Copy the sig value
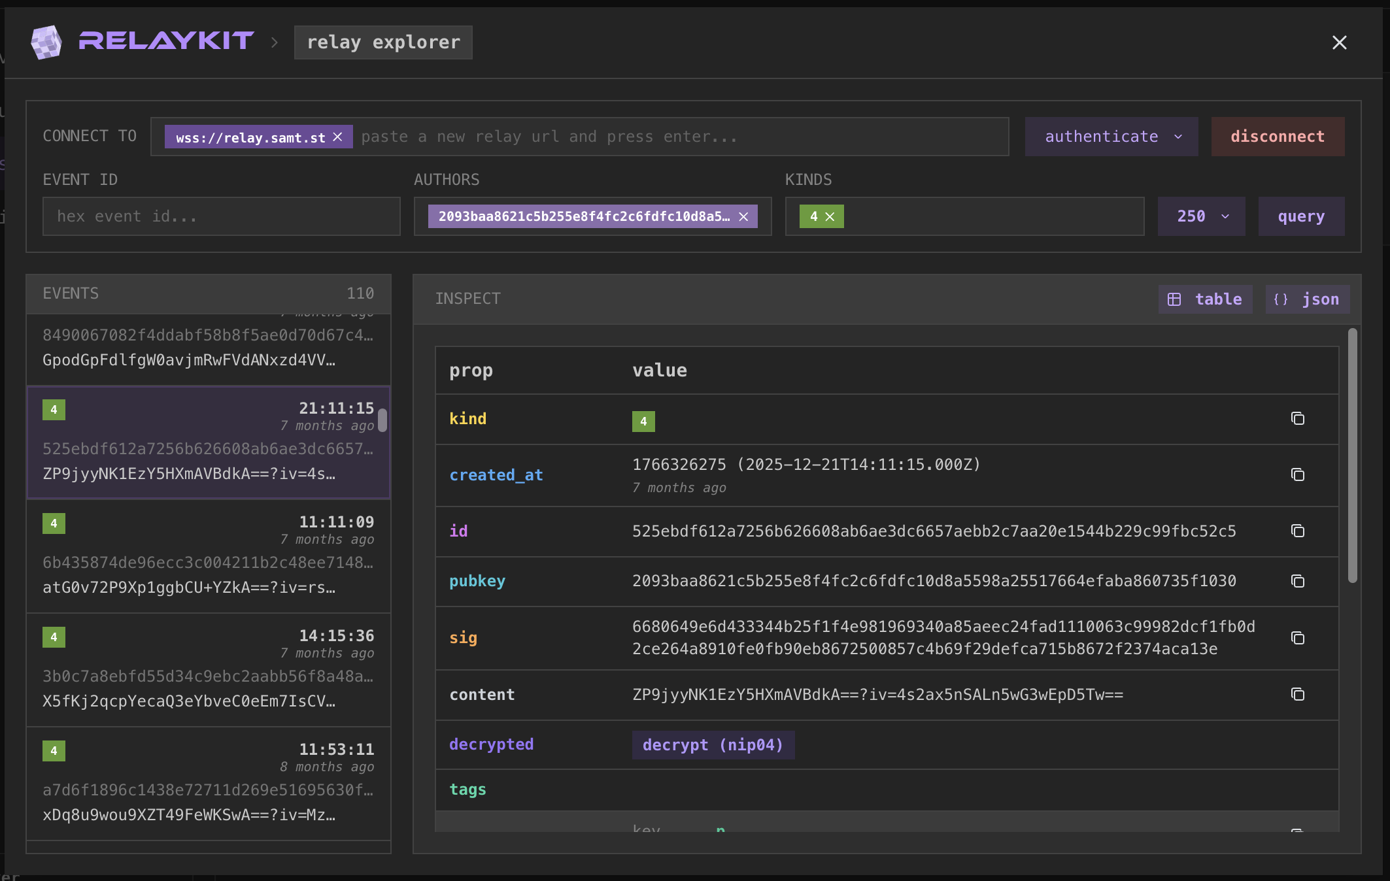Image resolution: width=1390 pixels, height=881 pixels. click(x=1298, y=638)
